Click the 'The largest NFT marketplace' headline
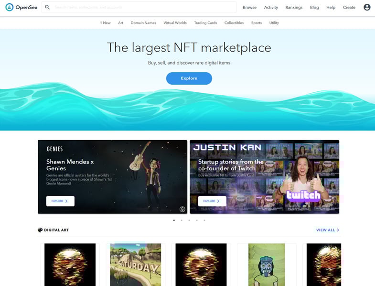The image size is (375, 286). [189, 47]
